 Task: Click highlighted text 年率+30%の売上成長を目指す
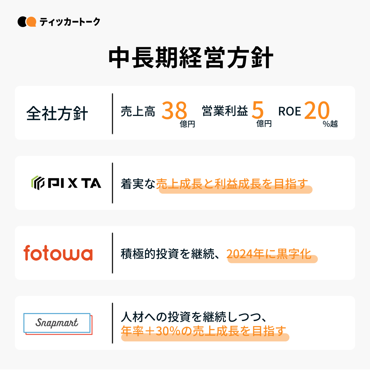pos(203,331)
